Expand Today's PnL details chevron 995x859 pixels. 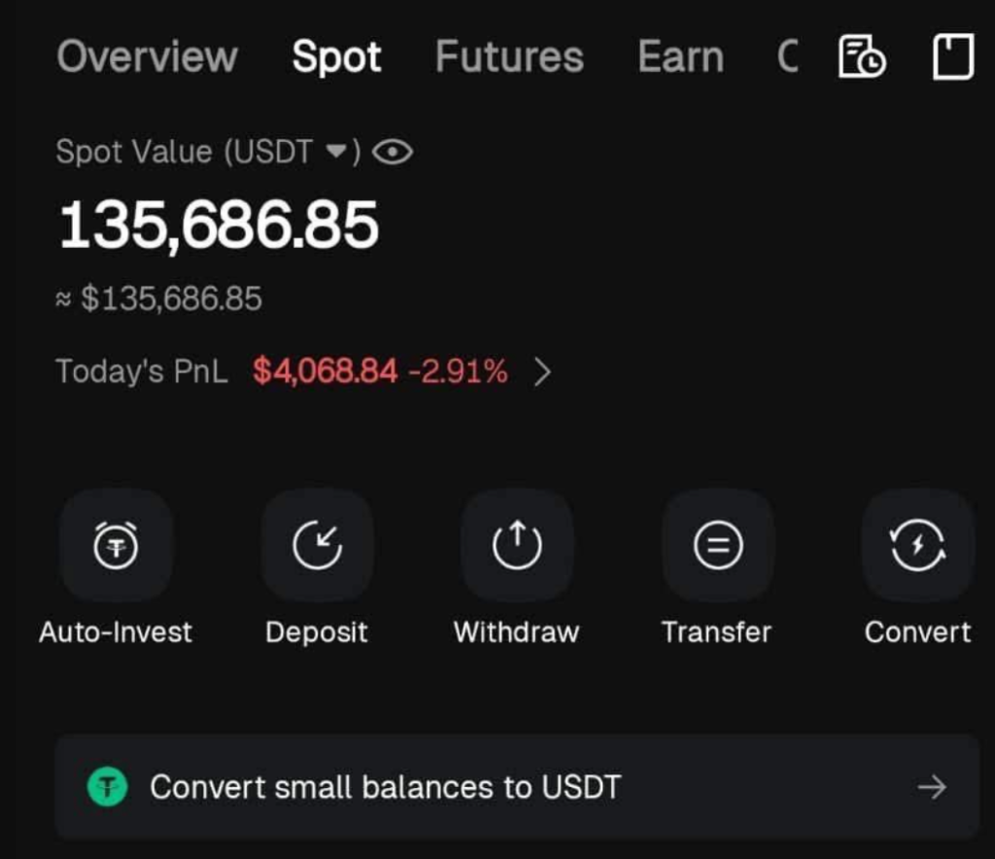[x=543, y=372]
